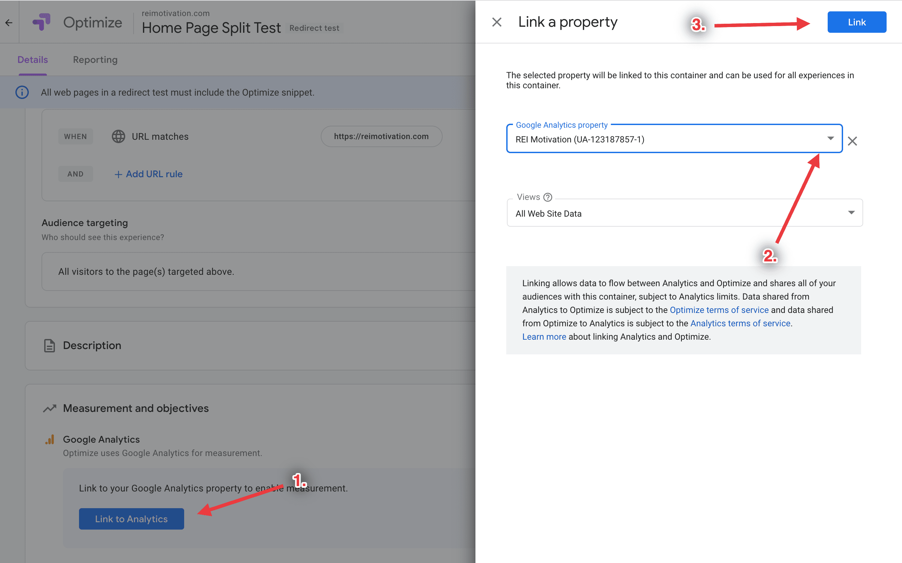Click the Views help question icon
This screenshot has width=902, height=563.
[547, 197]
